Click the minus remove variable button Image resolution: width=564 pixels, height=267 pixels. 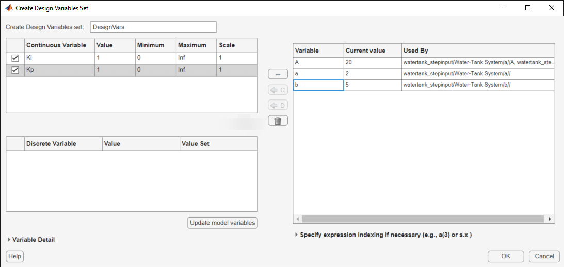[x=278, y=74]
